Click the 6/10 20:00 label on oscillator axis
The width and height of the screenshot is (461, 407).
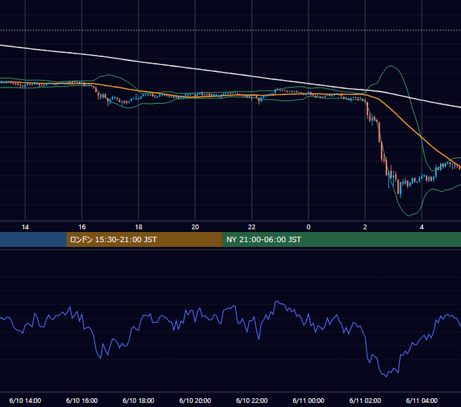click(x=195, y=400)
